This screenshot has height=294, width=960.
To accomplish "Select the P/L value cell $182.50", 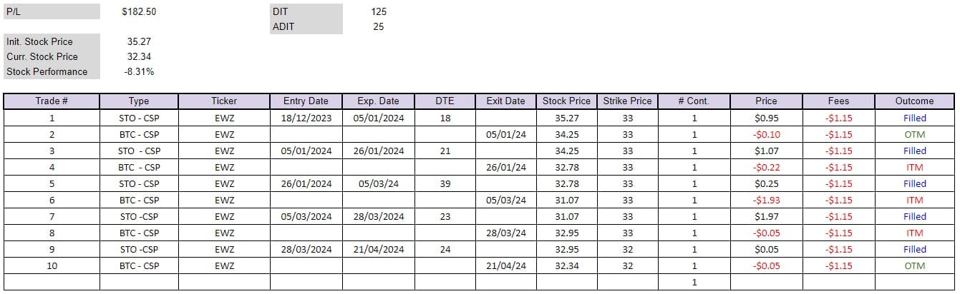I will (139, 11).
